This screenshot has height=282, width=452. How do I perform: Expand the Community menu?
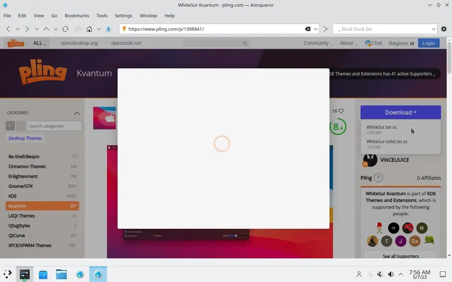(x=318, y=43)
